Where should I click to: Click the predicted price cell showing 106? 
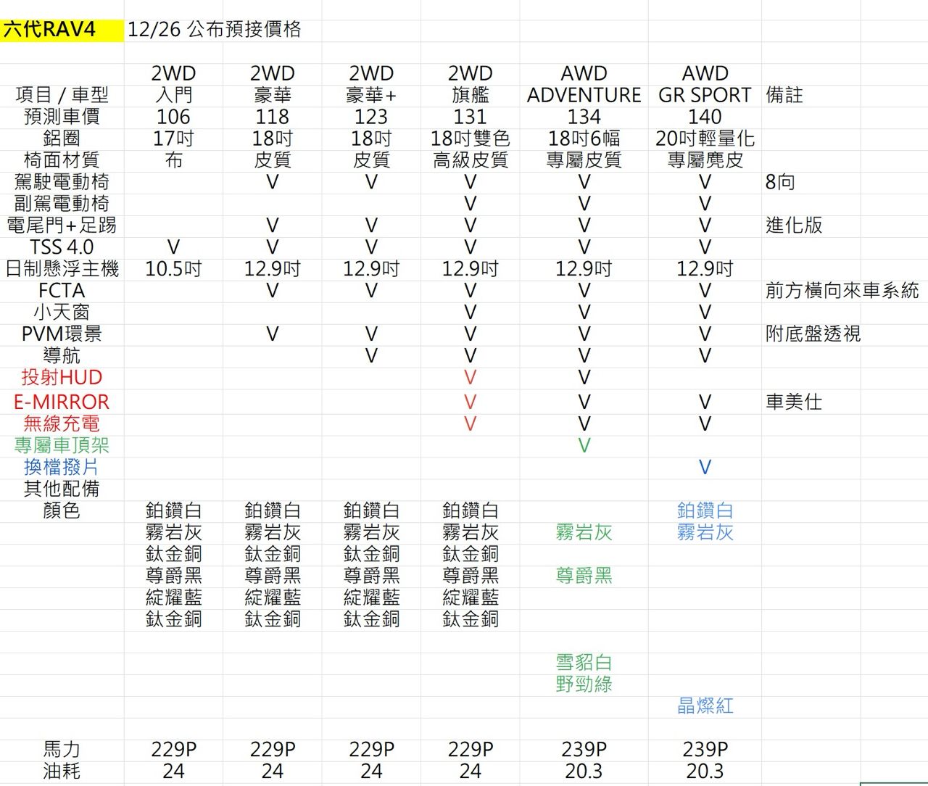(x=173, y=117)
